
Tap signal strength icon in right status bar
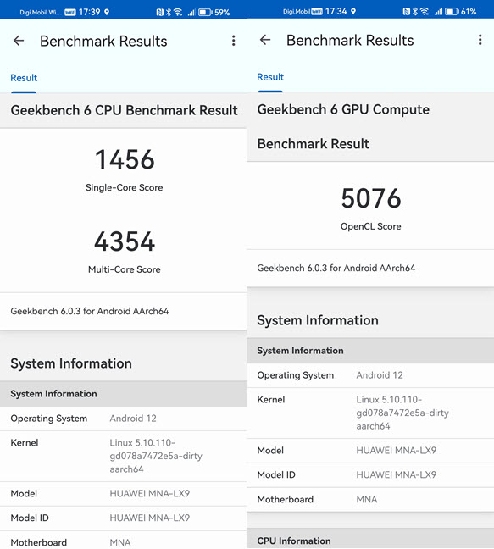click(438, 12)
